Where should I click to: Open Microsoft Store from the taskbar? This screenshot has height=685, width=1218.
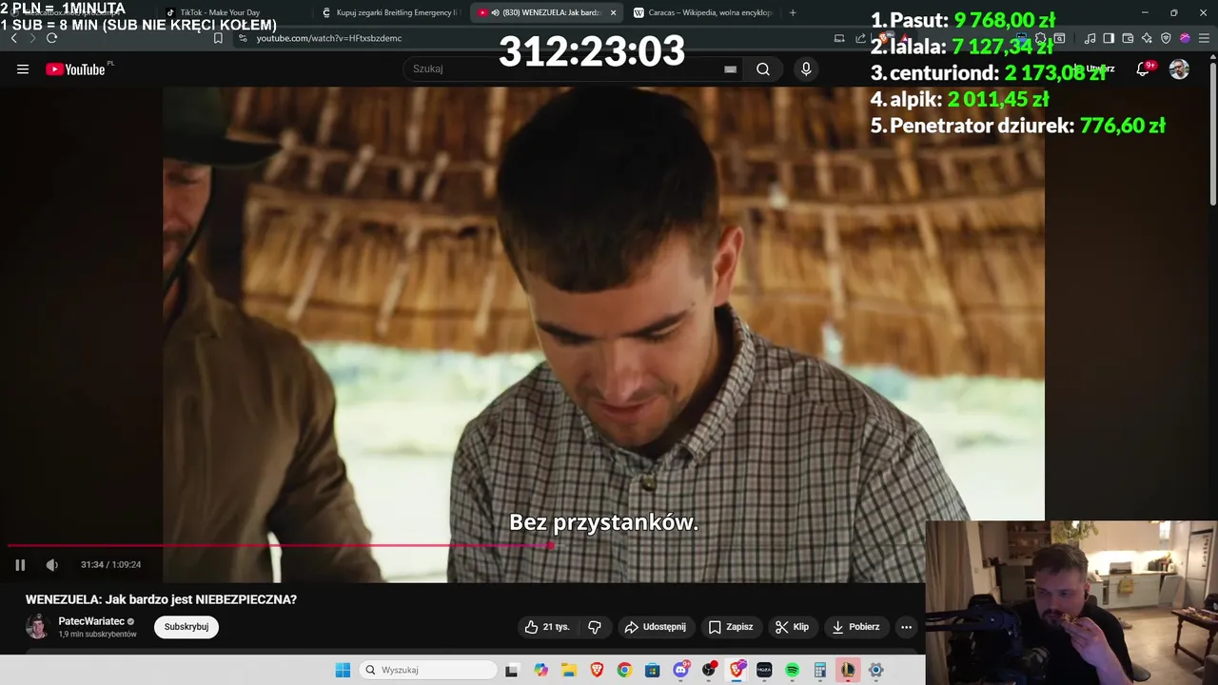[x=652, y=670]
